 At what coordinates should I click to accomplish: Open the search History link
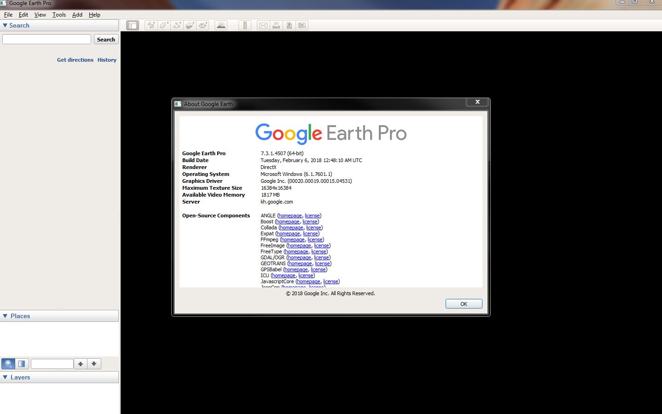tap(107, 60)
